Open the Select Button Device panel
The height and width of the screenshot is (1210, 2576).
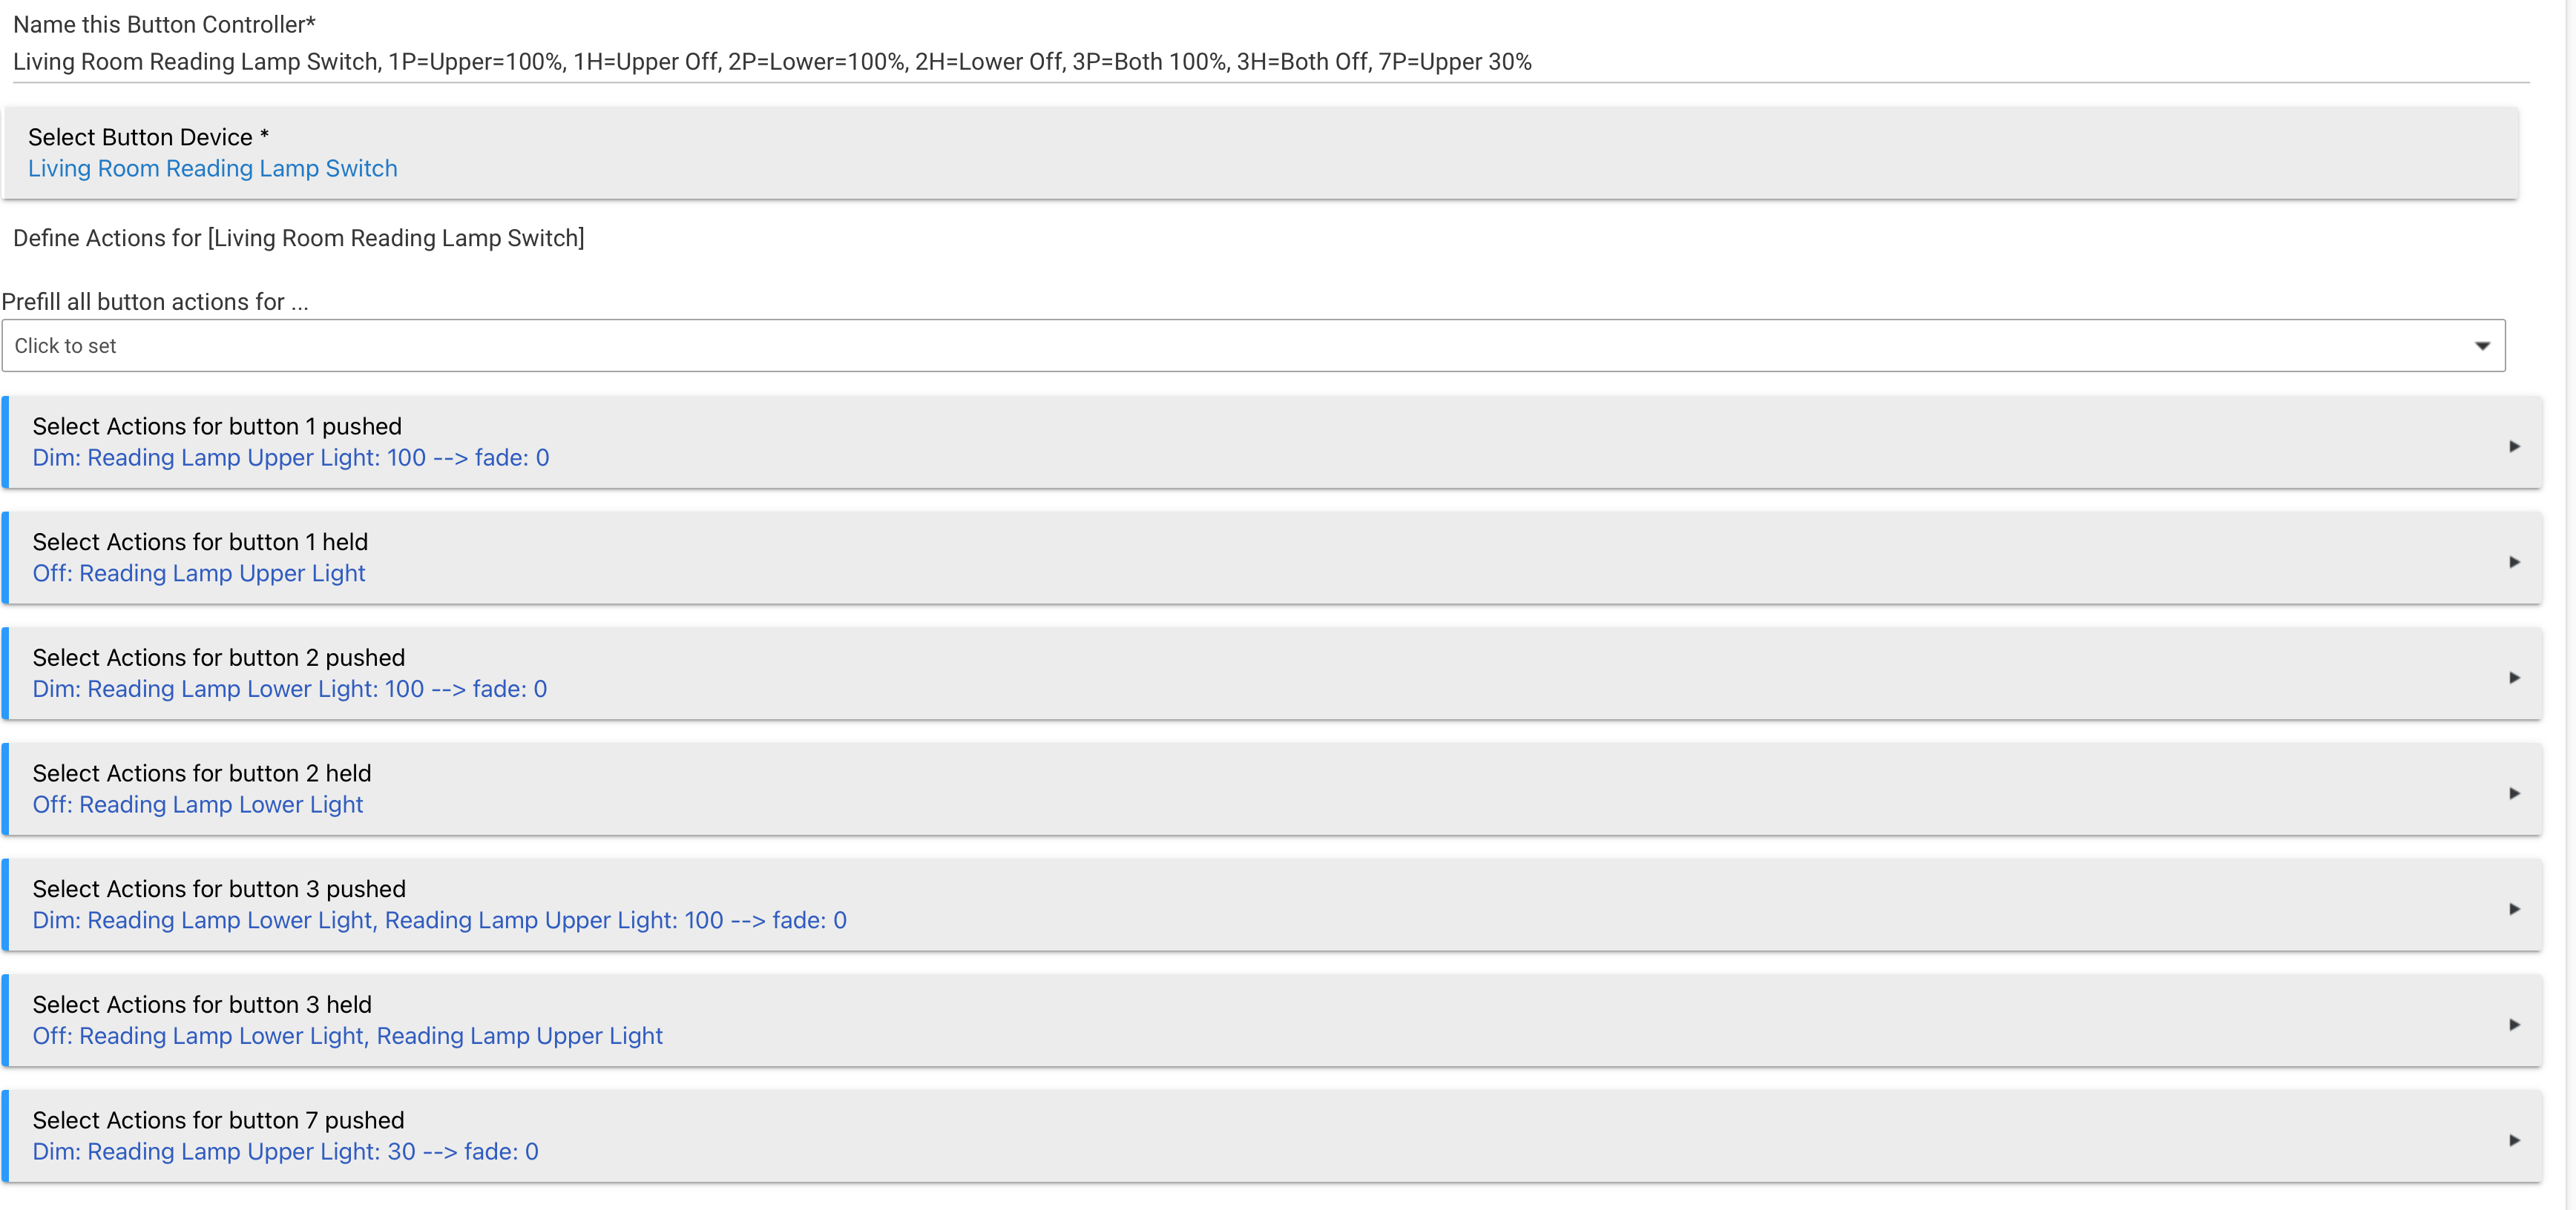pos(1261,152)
